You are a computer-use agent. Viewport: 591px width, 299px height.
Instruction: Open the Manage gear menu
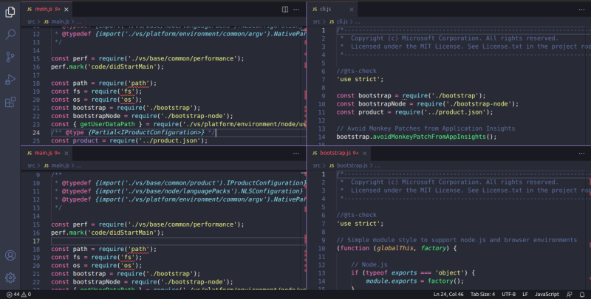tap(10, 278)
